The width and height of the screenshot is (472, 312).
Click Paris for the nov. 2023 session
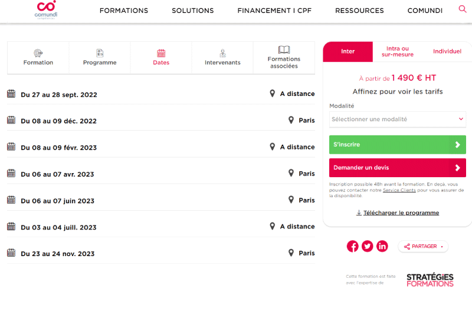[x=306, y=253]
